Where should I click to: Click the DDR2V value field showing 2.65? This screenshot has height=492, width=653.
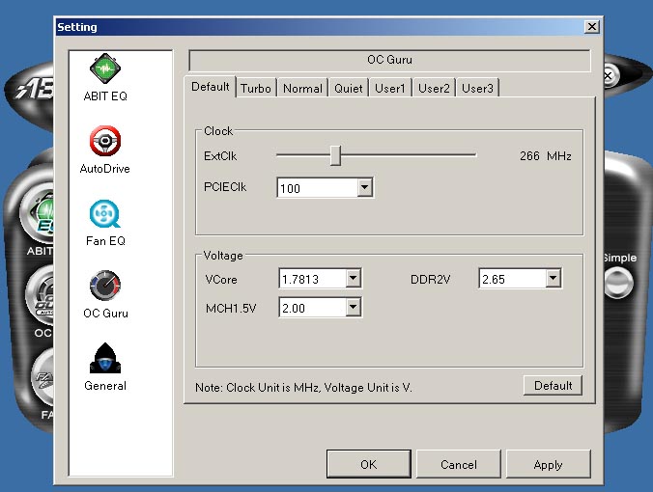point(513,278)
